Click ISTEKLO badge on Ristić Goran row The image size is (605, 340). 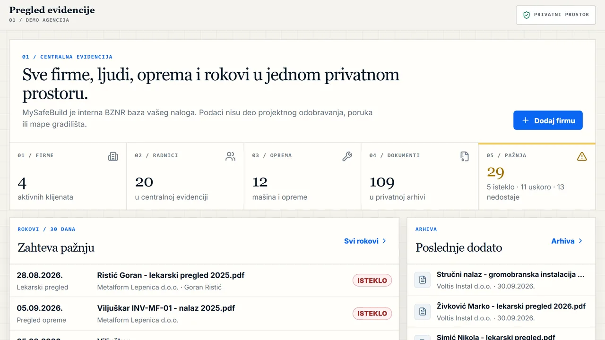372,280
